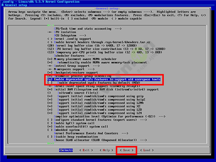The image size is (216, 162).
Task: Toggle Enable deprecated sysfs features to support old userspace tools
Action: [x=104, y=79]
